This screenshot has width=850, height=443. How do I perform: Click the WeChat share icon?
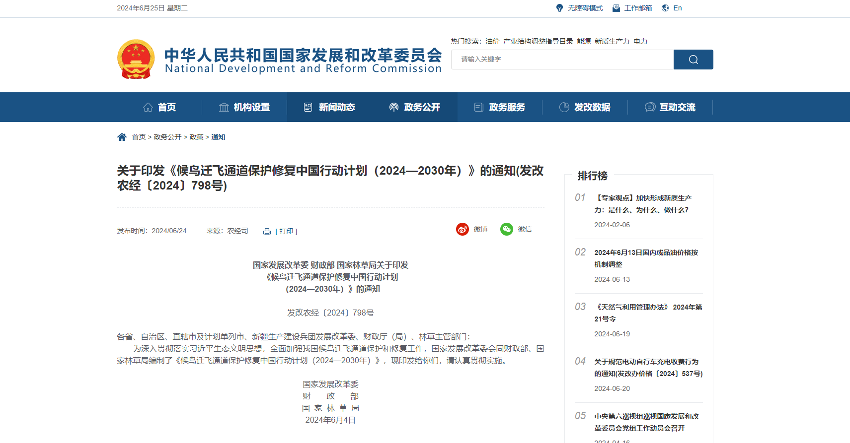[506, 229]
